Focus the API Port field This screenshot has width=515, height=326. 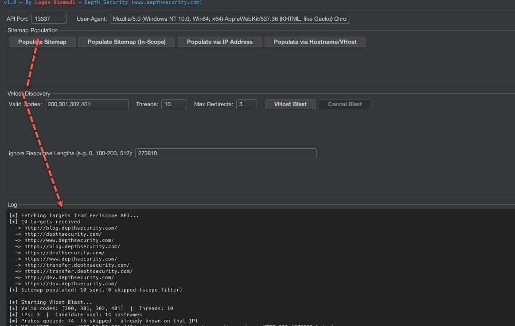(x=49, y=19)
